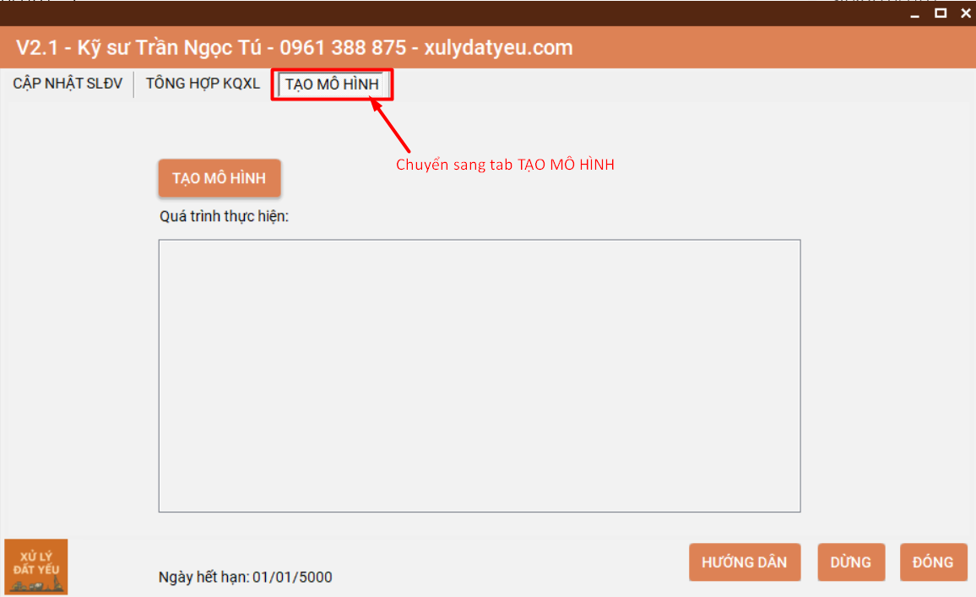The image size is (976, 597).
Task: Click the V2.1 version text in header
Action: (x=36, y=47)
